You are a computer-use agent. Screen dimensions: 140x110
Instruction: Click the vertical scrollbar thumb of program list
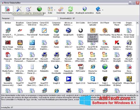click(x=137, y=59)
